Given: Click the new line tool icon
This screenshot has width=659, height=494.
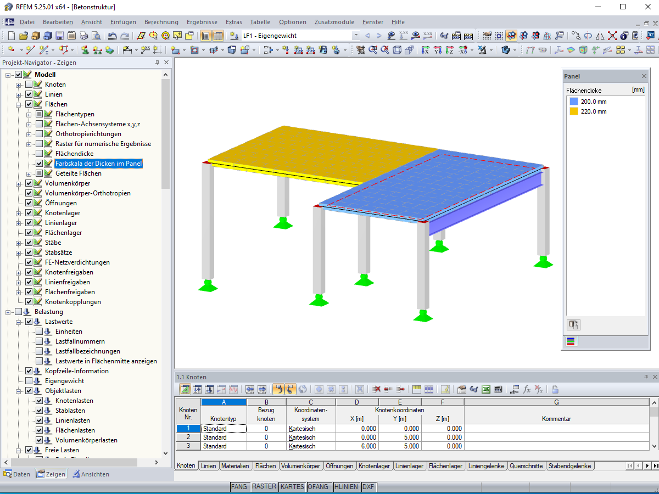Looking at the screenshot, I should 30,50.
